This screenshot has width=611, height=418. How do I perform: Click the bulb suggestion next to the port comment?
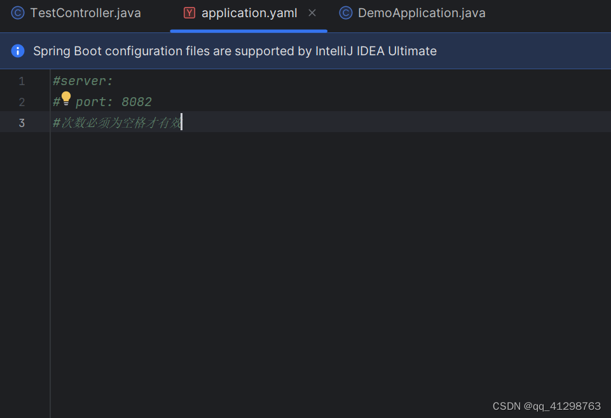pyautogui.click(x=65, y=98)
